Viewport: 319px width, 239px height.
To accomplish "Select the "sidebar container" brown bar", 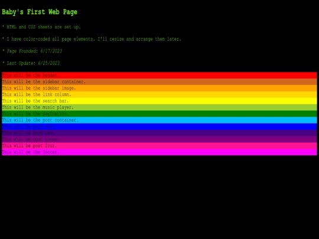I will tap(159, 81).
